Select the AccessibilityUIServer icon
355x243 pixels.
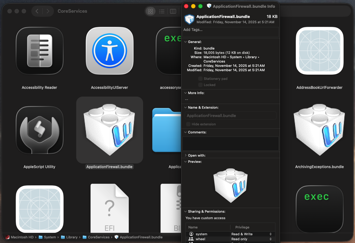point(109,51)
